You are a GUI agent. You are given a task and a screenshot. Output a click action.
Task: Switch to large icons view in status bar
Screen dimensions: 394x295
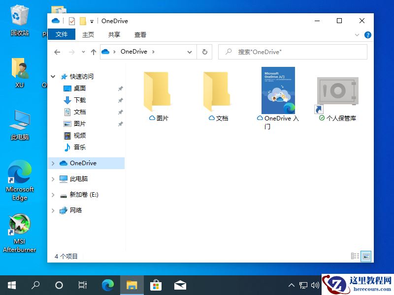tap(365, 256)
